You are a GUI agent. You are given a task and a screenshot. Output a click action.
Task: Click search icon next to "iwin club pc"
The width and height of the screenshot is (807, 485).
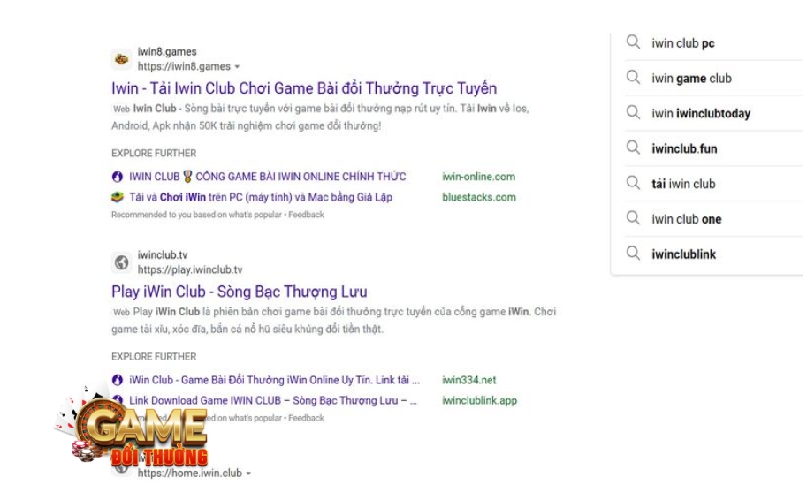633,42
